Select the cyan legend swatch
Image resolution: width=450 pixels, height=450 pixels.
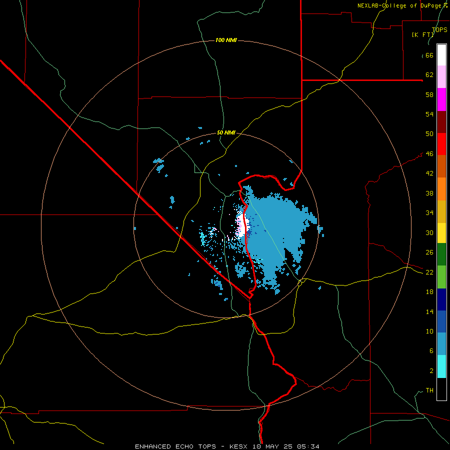441,366
